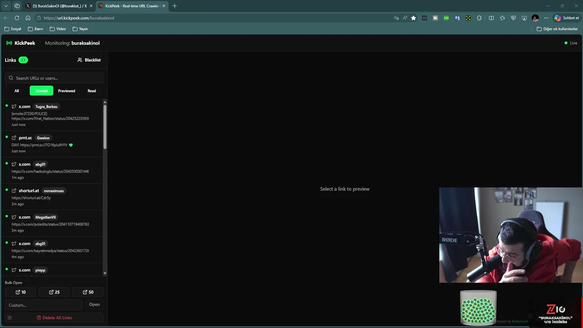Click the Live status indicator

[x=571, y=43]
